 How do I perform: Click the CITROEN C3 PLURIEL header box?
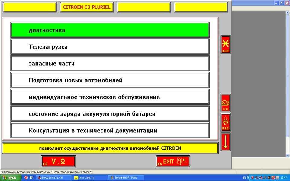pyautogui.click(x=87, y=7)
